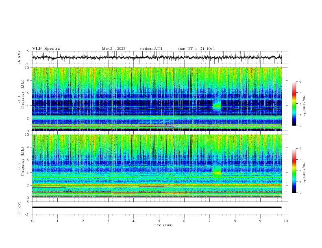Click the ch.1 color scale bar
Screen dimensions: 322x248
click(x=294, y=104)
